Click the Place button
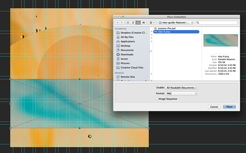 pyautogui.click(x=229, y=107)
